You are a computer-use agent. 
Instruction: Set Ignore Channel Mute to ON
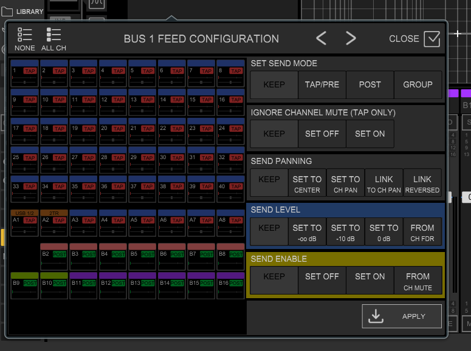(x=370, y=134)
